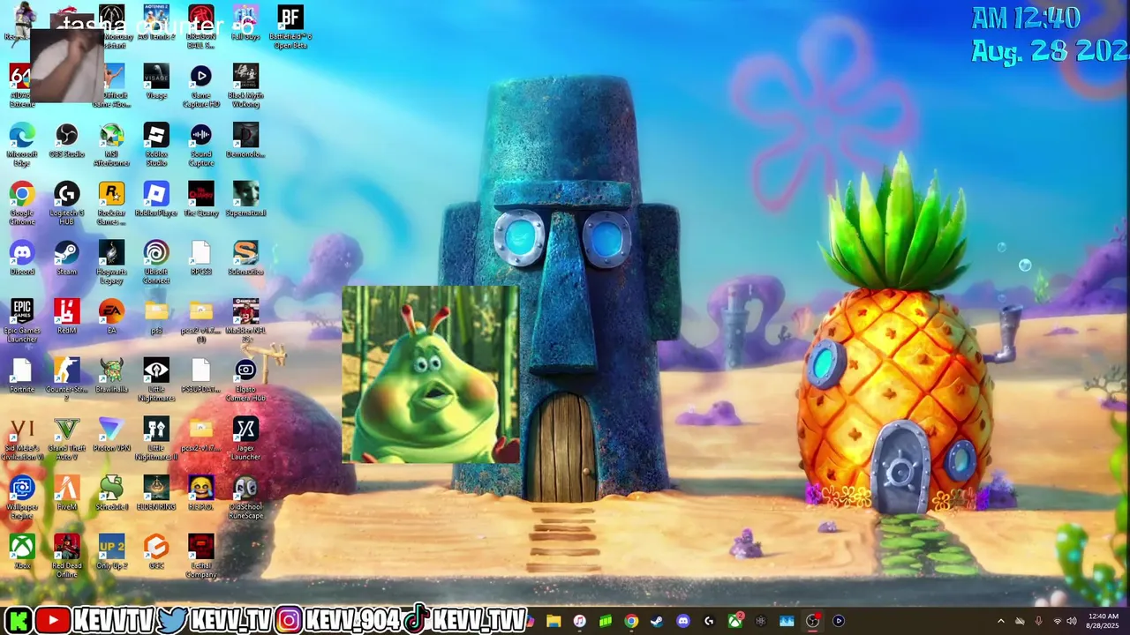This screenshot has height=635, width=1130.
Task: Open the Roblox Studio shortcut
Action: [156, 144]
